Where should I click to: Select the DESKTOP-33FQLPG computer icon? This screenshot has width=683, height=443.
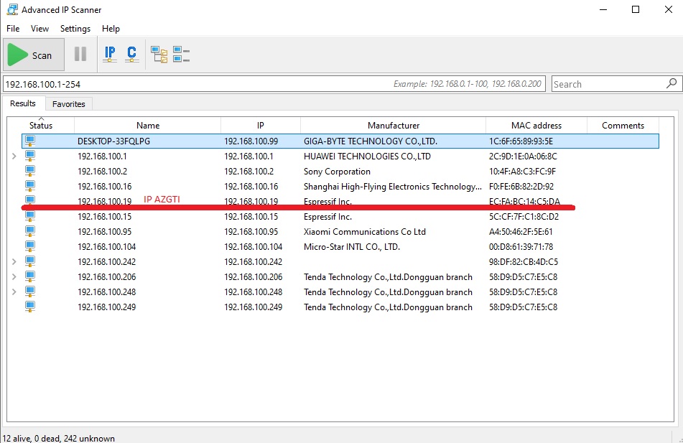(x=30, y=141)
